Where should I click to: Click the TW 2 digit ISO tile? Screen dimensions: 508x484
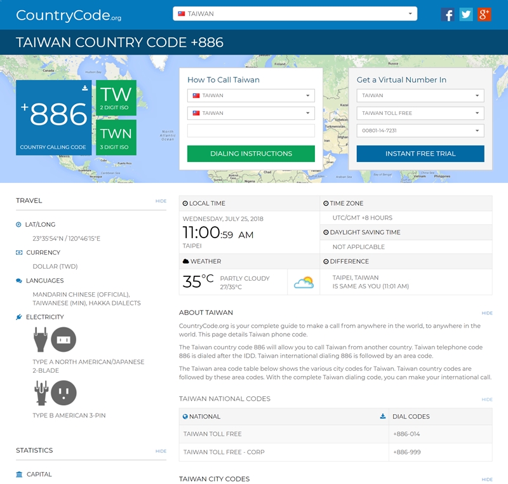116,98
